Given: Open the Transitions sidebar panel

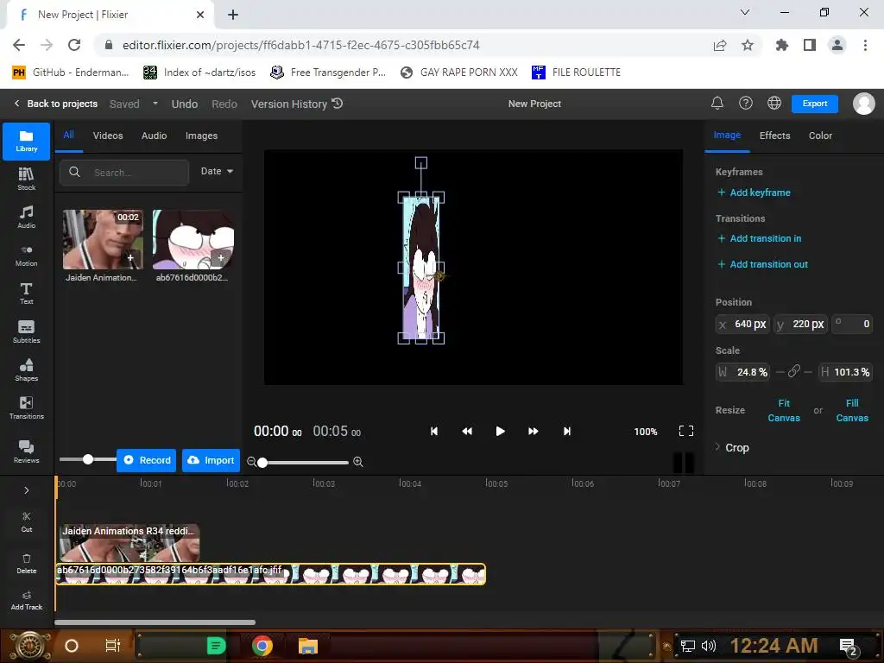Looking at the screenshot, I should pos(27,407).
